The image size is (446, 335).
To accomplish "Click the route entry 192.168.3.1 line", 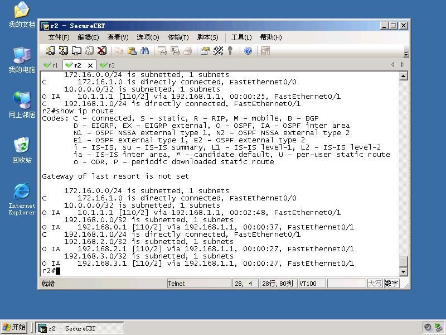I will click(198, 263).
